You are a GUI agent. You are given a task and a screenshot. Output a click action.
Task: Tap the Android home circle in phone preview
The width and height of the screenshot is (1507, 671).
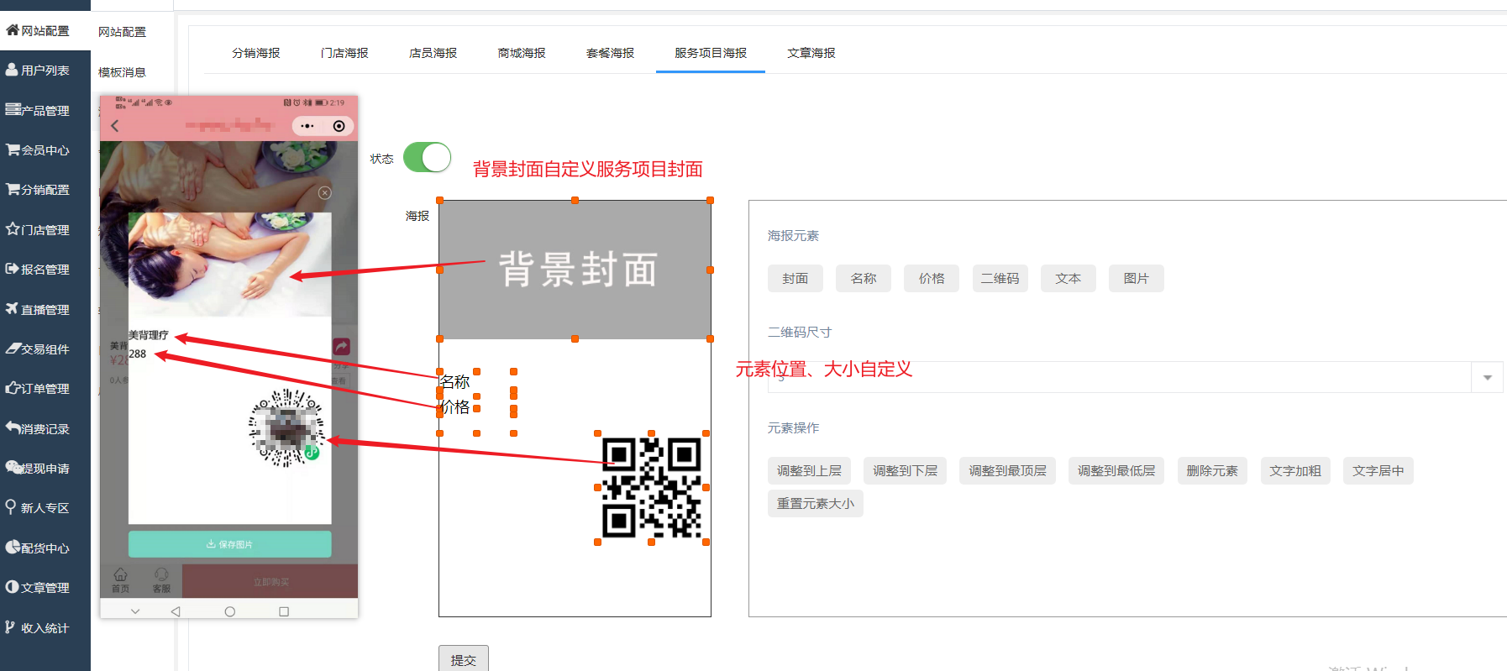coord(229,611)
